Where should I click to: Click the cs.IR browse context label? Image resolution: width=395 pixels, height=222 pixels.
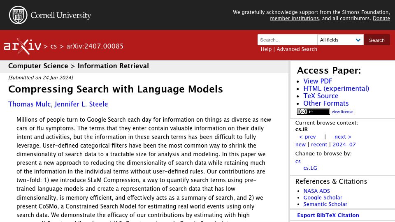click(x=302, y=129)
